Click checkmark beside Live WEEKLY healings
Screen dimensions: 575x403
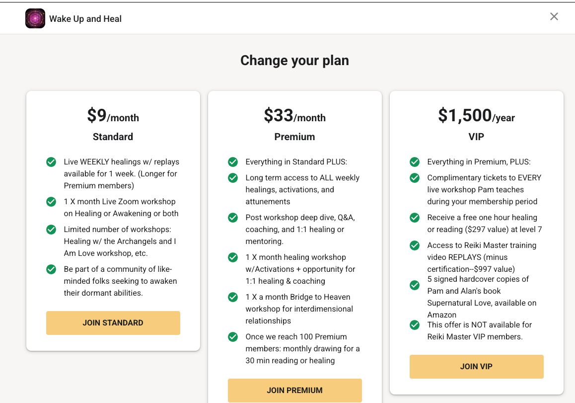(51, 162)
